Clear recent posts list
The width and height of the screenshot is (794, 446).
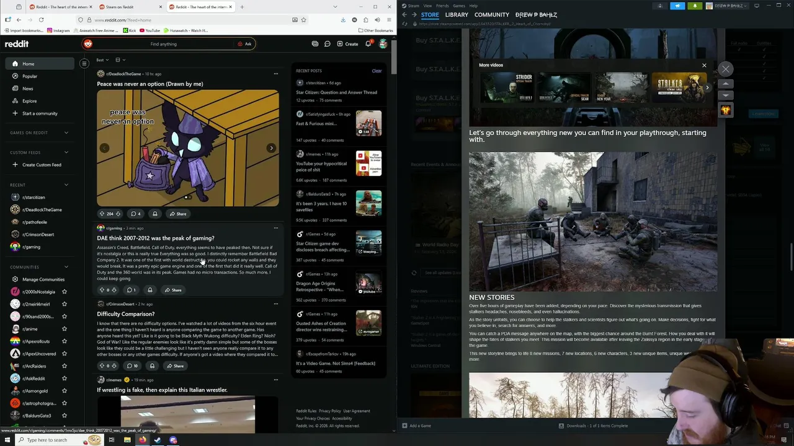click(377, 71)
